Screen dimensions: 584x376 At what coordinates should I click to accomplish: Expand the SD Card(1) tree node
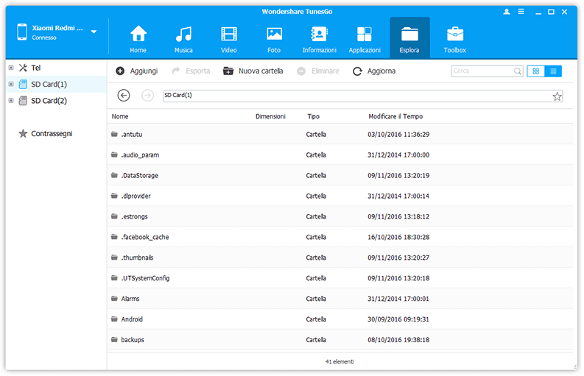coord(10,84)
